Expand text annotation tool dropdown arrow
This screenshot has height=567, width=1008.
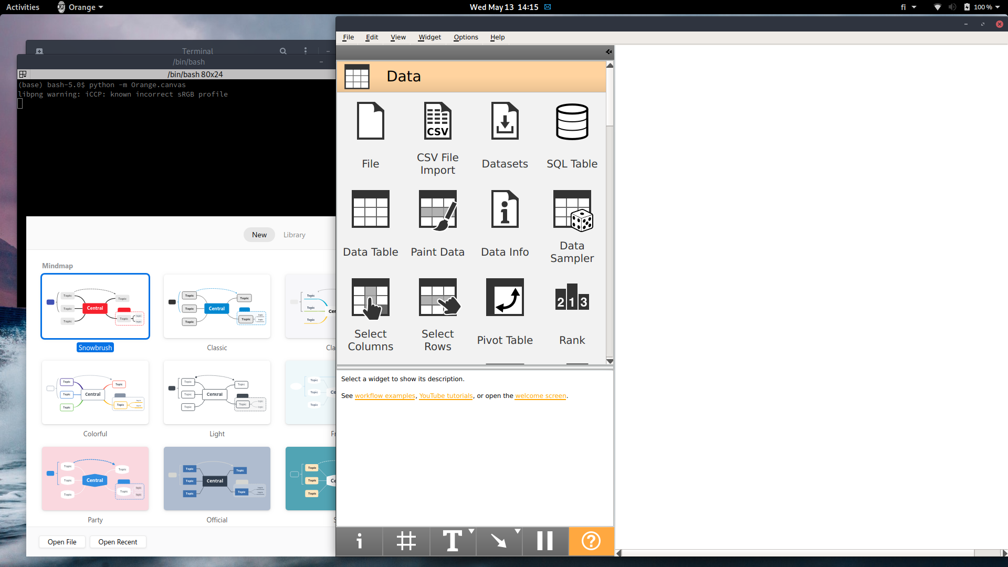[471, 531]
